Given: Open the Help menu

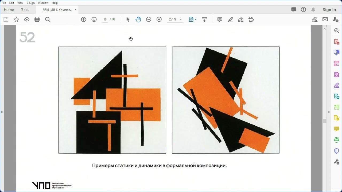Looking at the screenshot, I should (55, 3).
